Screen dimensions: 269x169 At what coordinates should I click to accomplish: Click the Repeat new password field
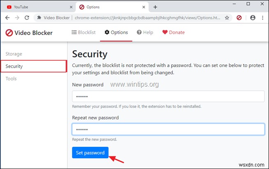[168, 130]
